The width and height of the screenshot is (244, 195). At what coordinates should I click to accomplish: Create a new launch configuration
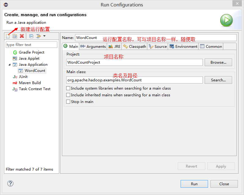(8, 36)
